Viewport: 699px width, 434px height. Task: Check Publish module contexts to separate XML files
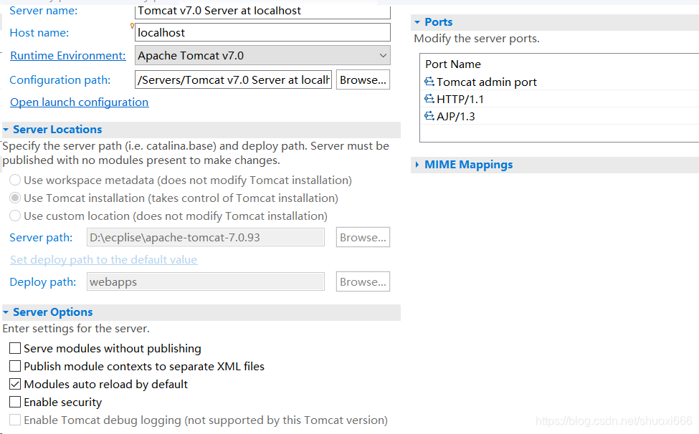tap(15, 366)
